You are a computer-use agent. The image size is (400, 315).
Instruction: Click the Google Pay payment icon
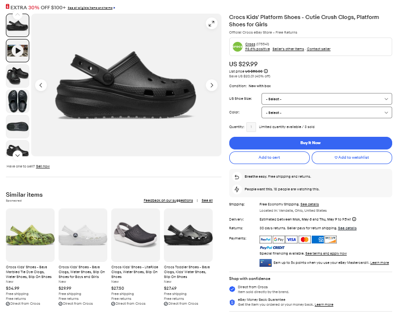pyautogui.click(x=279, y=240)
